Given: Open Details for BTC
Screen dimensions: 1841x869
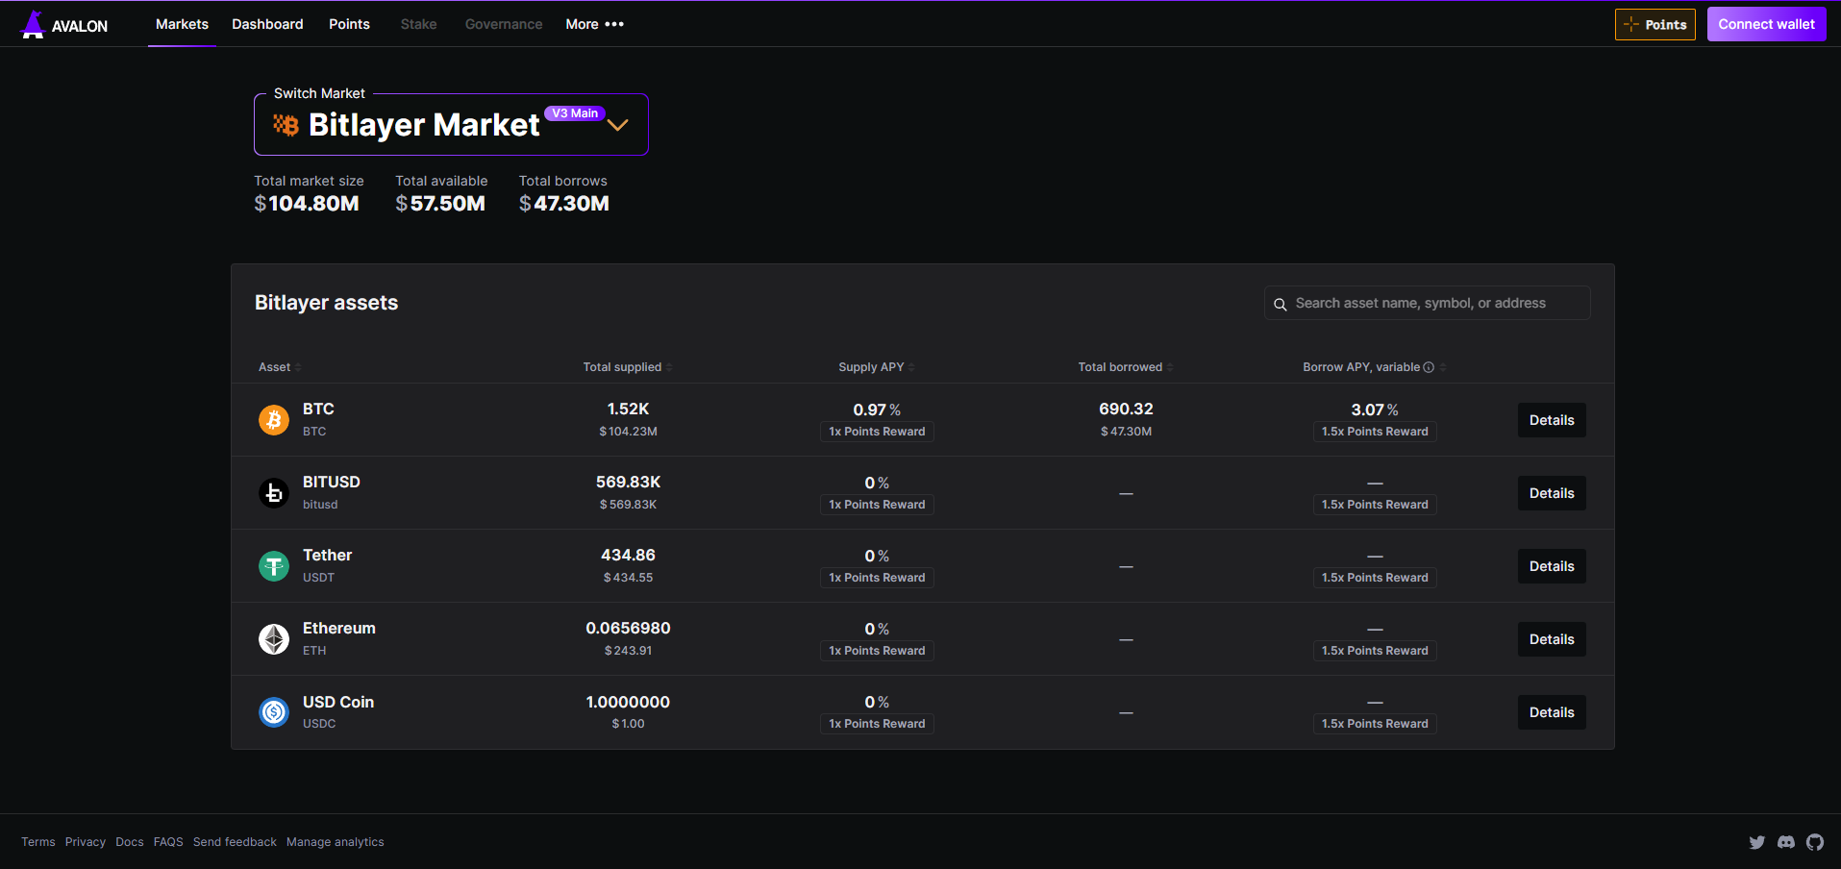Looking at the screenshot, I should pos(1552,420).
